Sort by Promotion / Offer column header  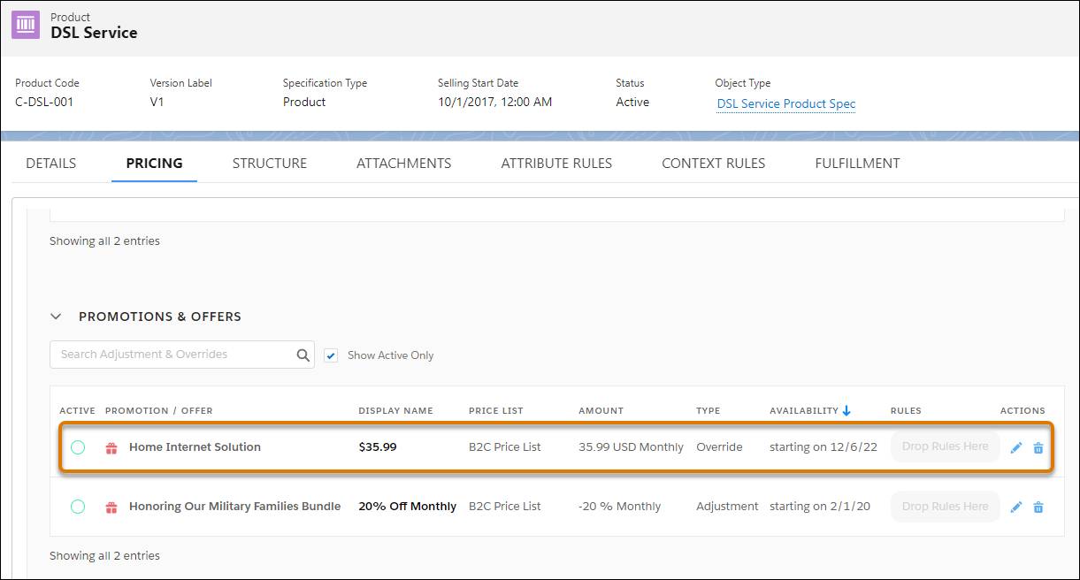point(158,411)
